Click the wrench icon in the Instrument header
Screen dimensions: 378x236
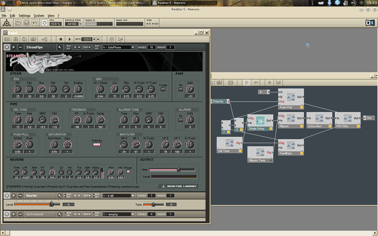59,214
